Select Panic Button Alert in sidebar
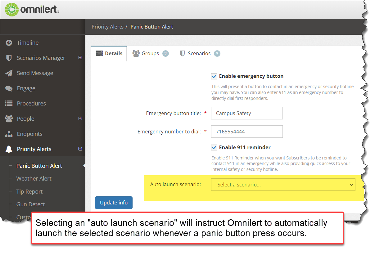The width and height of the screenshot is (375, 255). [39, 166]
